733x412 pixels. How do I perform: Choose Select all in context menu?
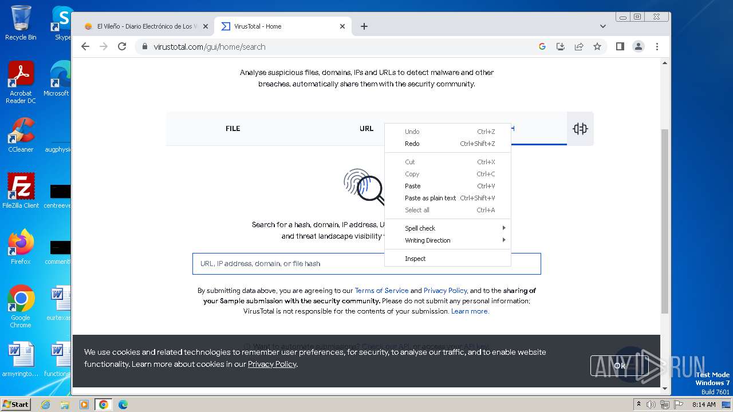[x=448, y=210]
